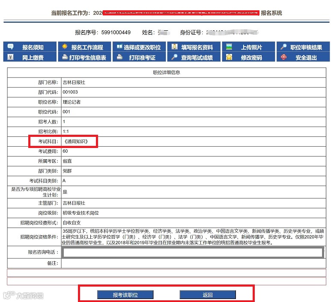Click the 主管部门 value 吉林日报社
Image resolution: width=331 pixels, height=302 pixels.
(74, 203)
